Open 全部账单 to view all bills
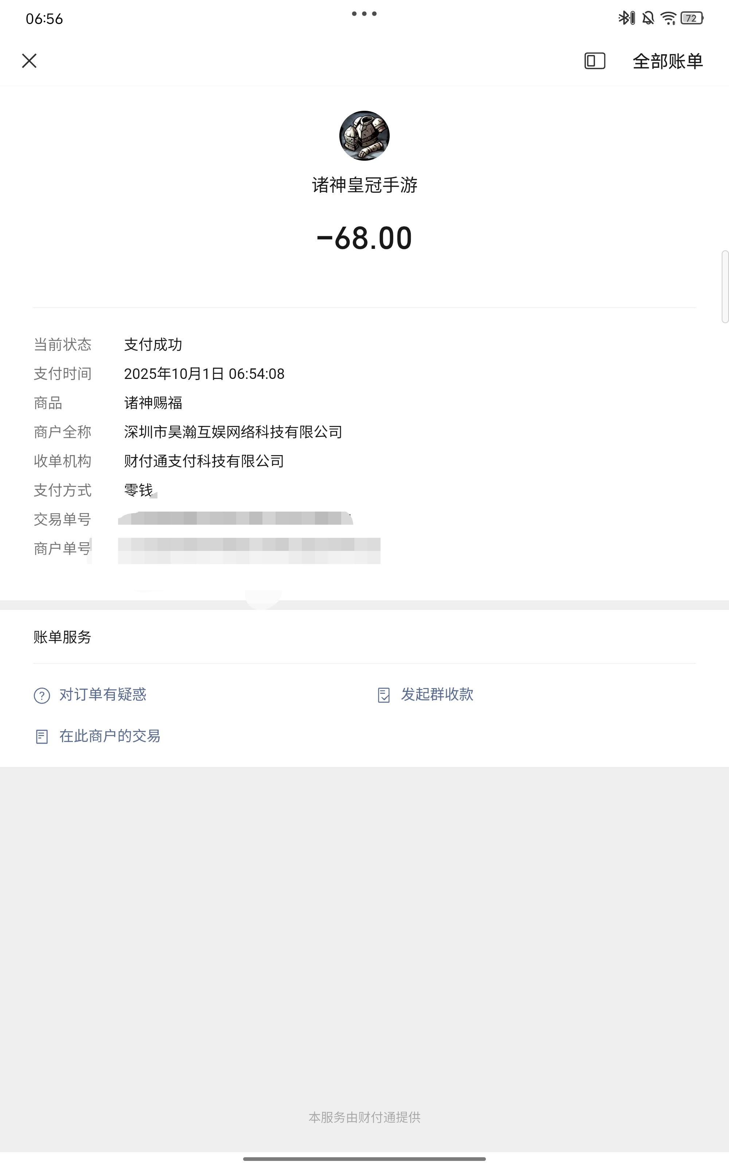This screenshot has width=729, height=1166. pyautogui.click(x=667, y=61)
